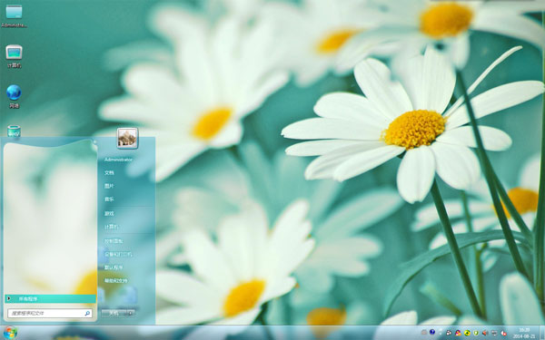Open 计算机 in the Start menu list
The image size is (545, 340).
[x=111, y=227]
